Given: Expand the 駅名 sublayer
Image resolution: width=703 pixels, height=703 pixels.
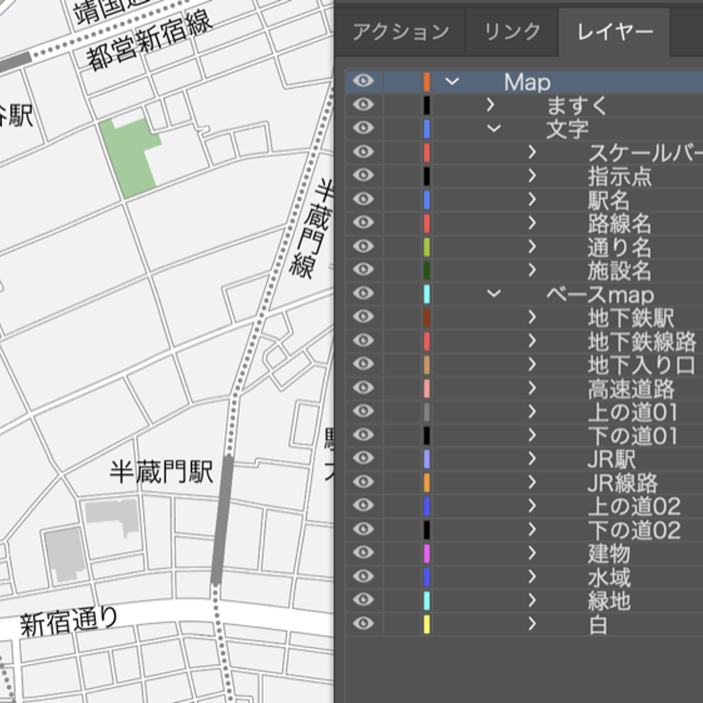Looking at the screenshot, I should pyautogui.click(x=532, y=199).
